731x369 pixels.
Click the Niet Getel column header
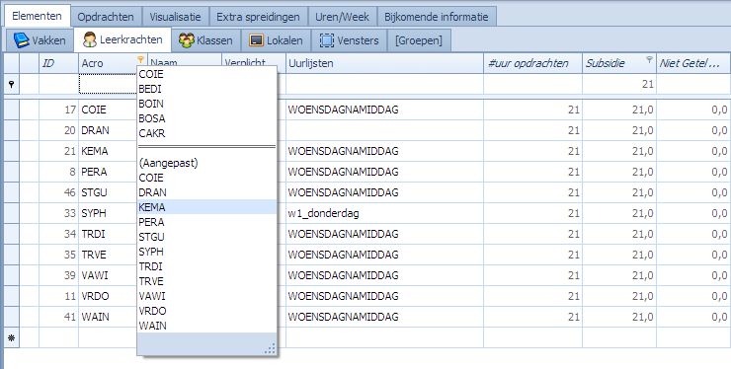click(693, 63)
